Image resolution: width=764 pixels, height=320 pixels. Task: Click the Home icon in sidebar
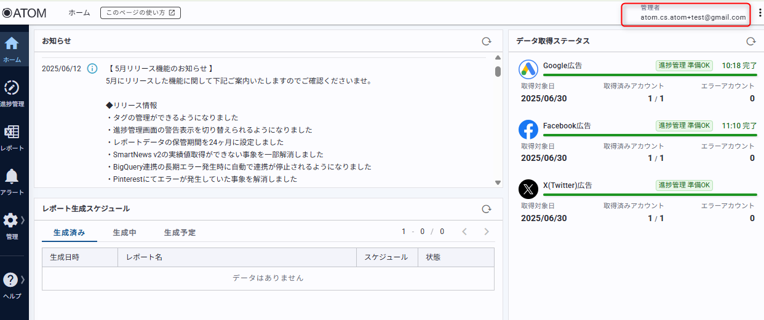(12, 44)
